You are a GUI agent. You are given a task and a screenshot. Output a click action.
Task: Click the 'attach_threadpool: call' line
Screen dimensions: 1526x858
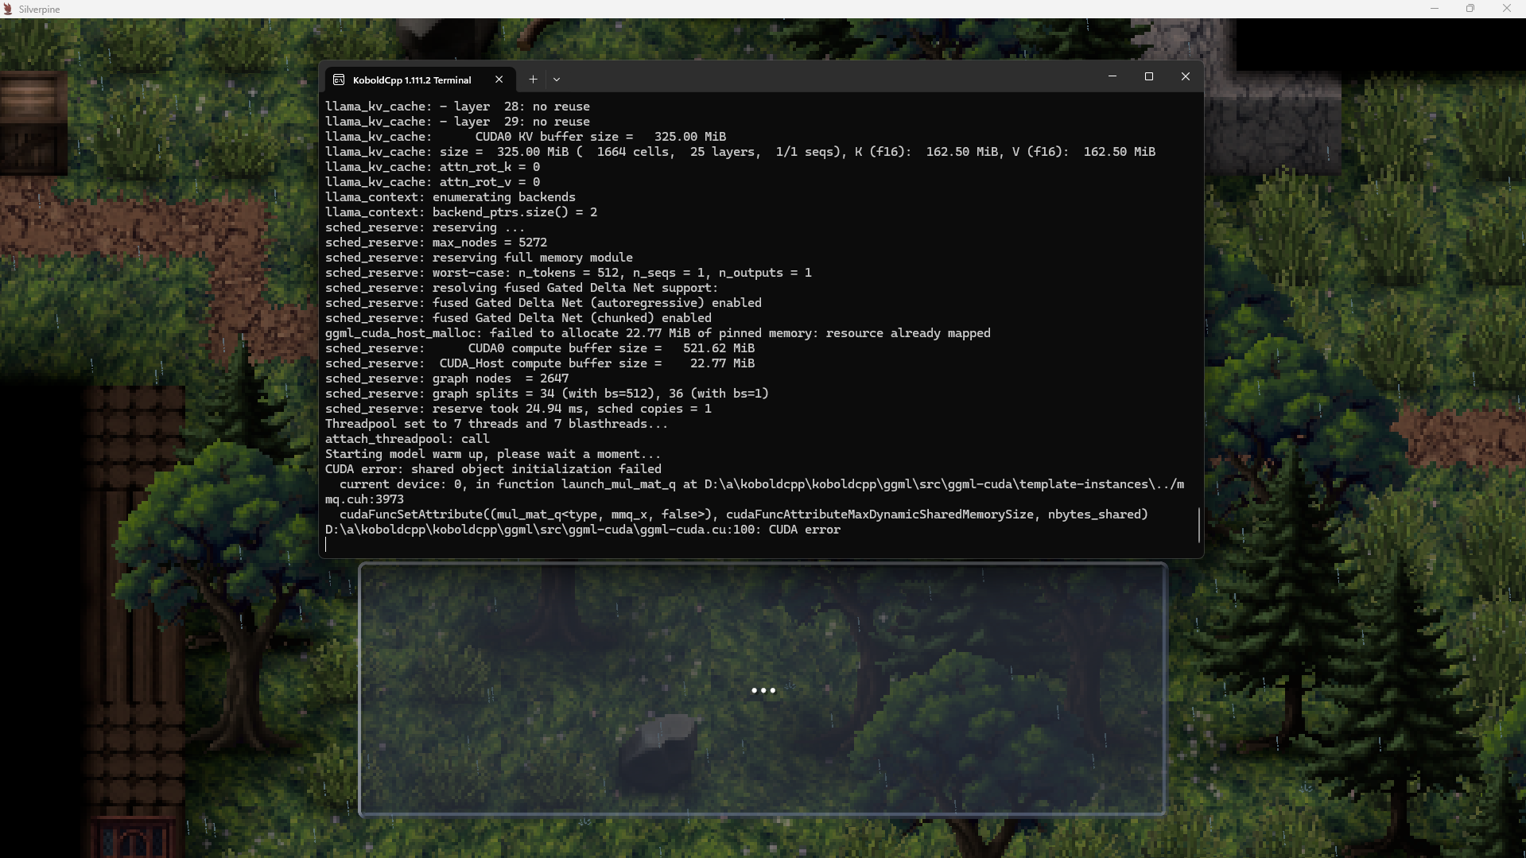(407, 439)
